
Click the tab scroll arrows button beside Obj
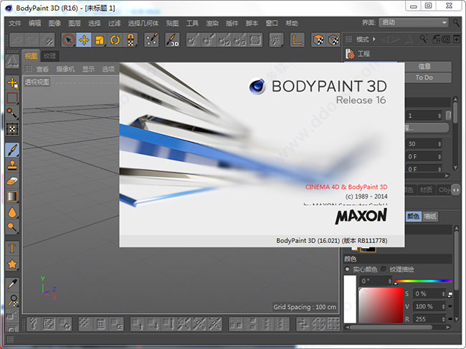[x=456, y=190]
